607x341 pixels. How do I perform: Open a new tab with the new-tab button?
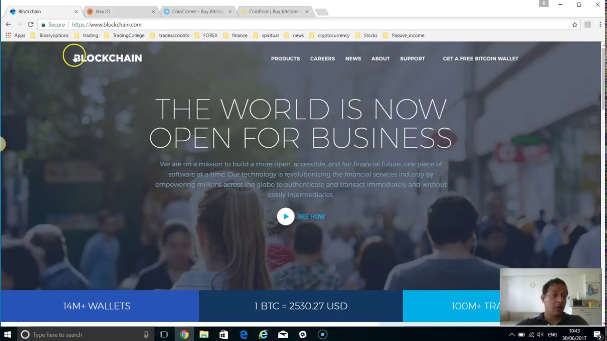(x=322, y=12)
